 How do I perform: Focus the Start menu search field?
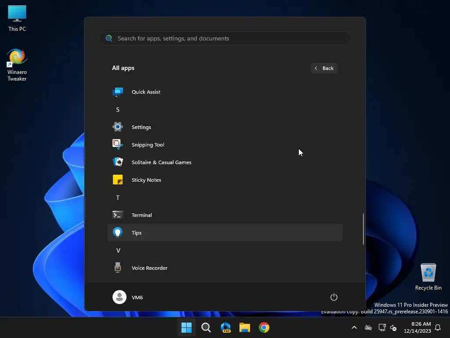pos(225,38)
